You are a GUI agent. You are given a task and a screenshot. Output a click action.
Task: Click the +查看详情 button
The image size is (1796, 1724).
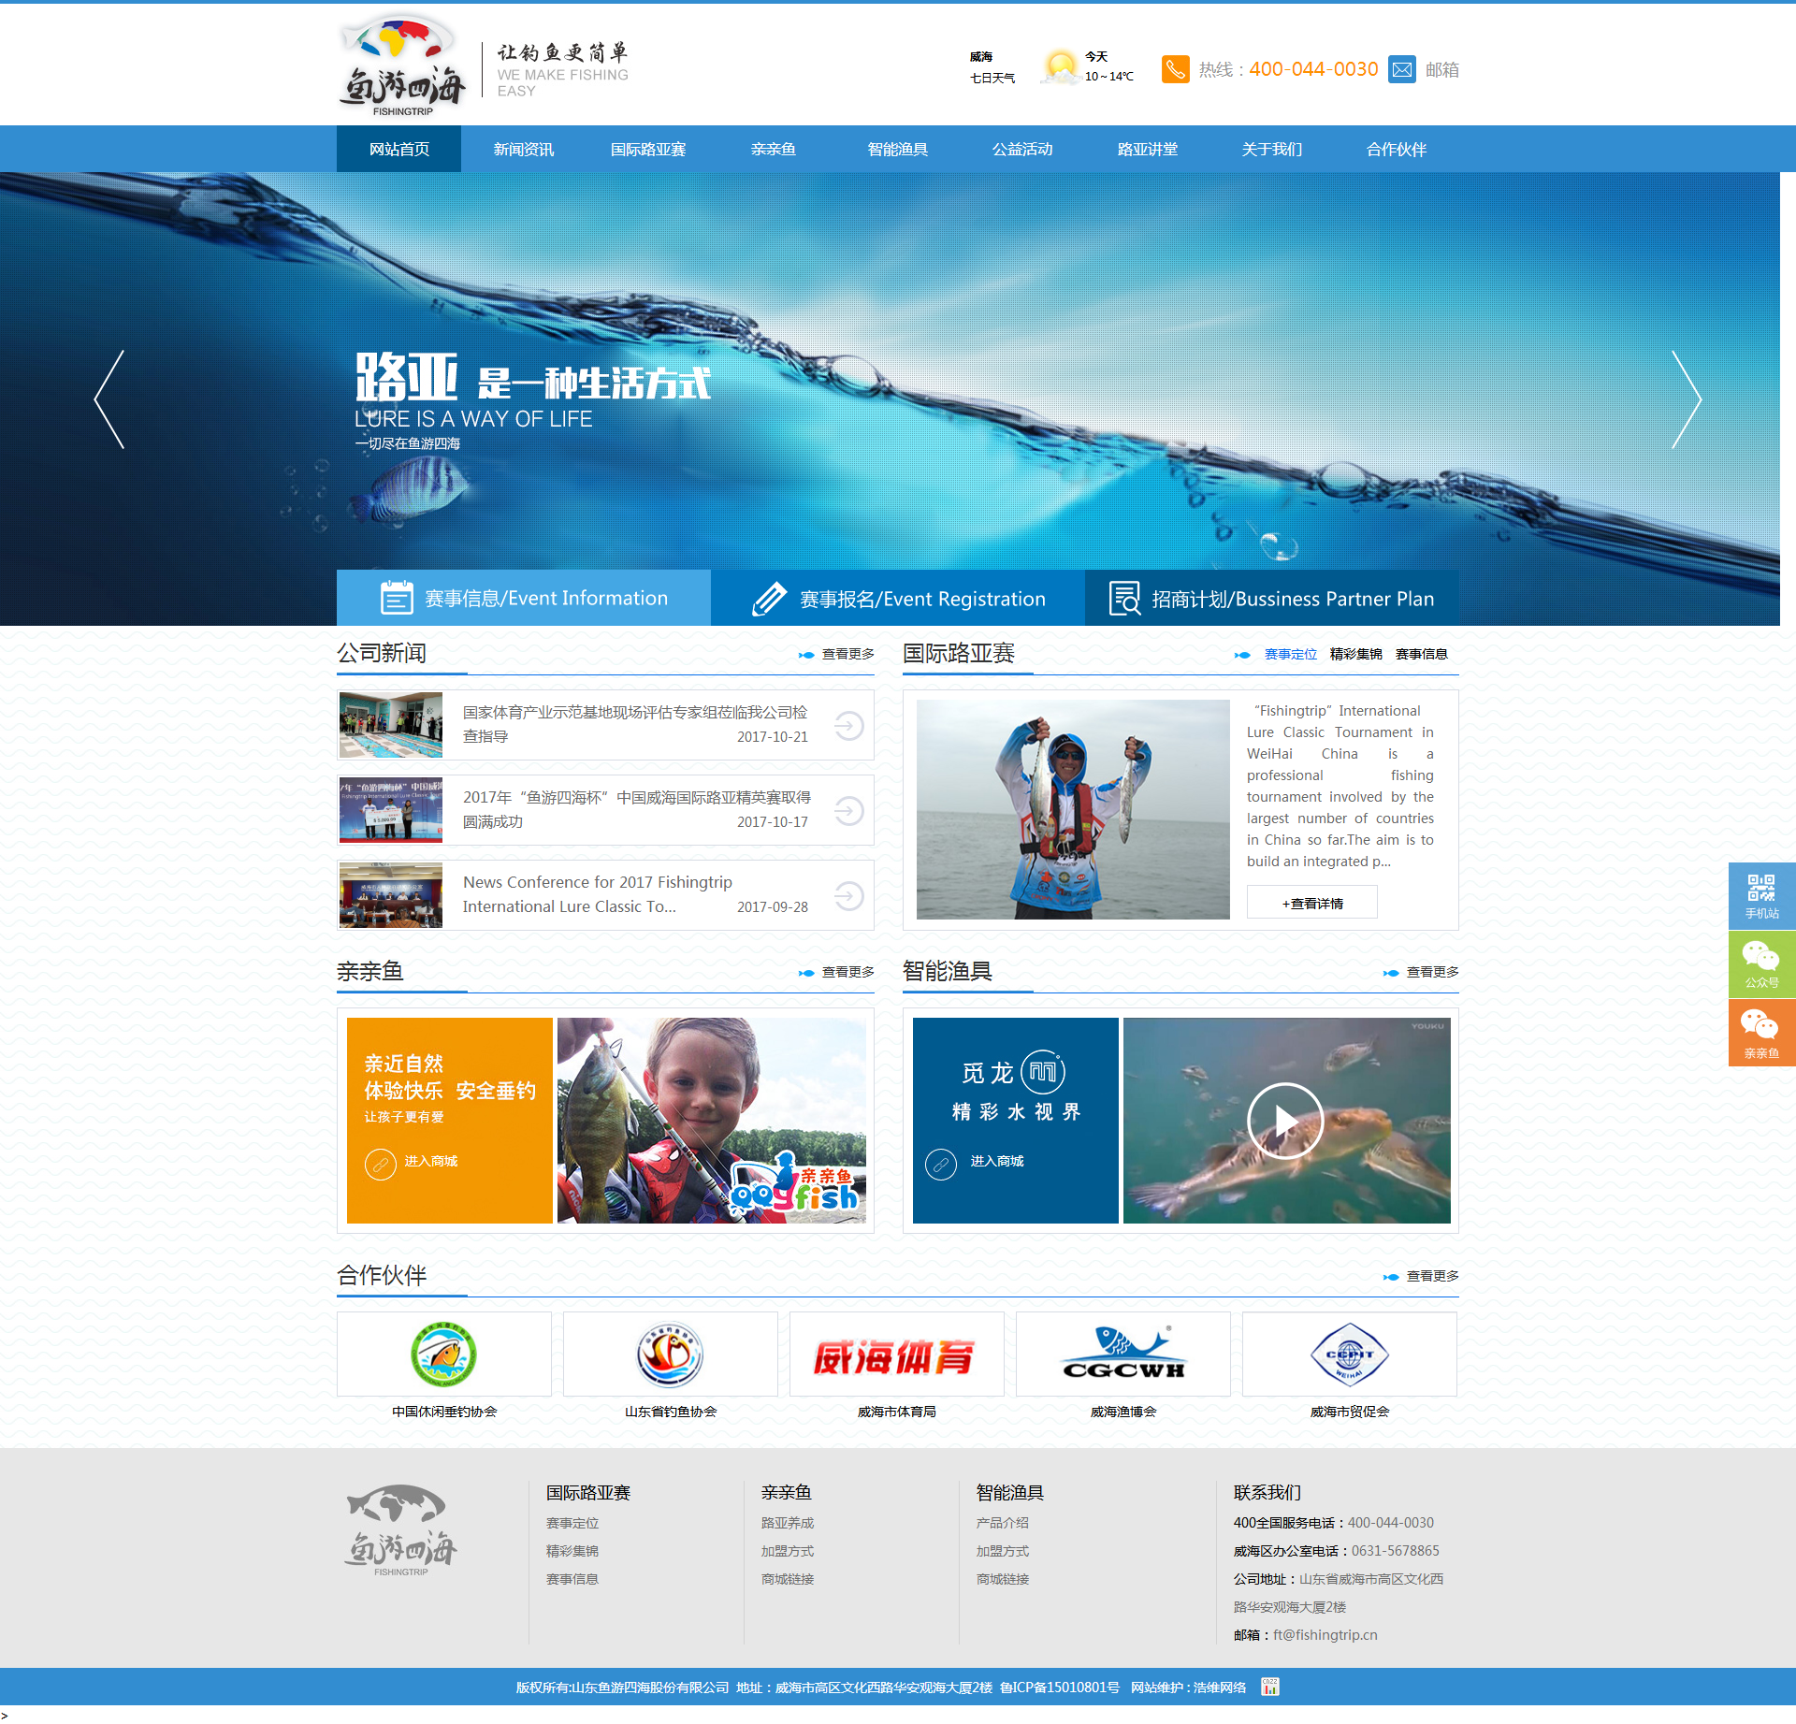click(1311, 903)
